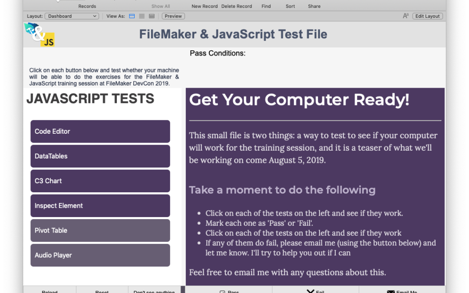The height and width of the screenshot is (293, 469).
Task: Click the "Don't see anything" button
Action: point(154,290)
